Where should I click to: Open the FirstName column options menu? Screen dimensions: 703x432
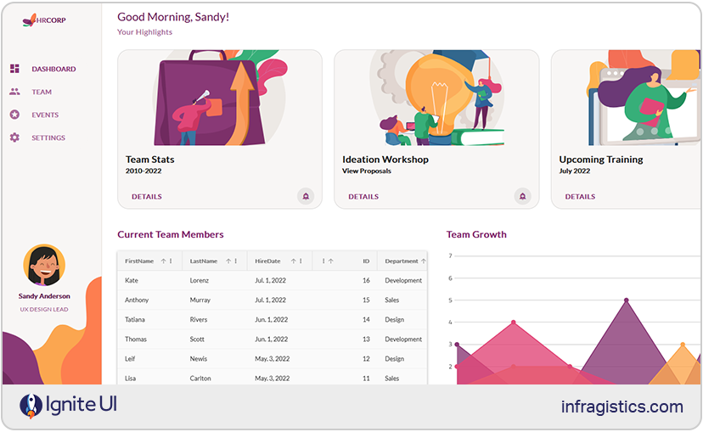pos(171,261)
